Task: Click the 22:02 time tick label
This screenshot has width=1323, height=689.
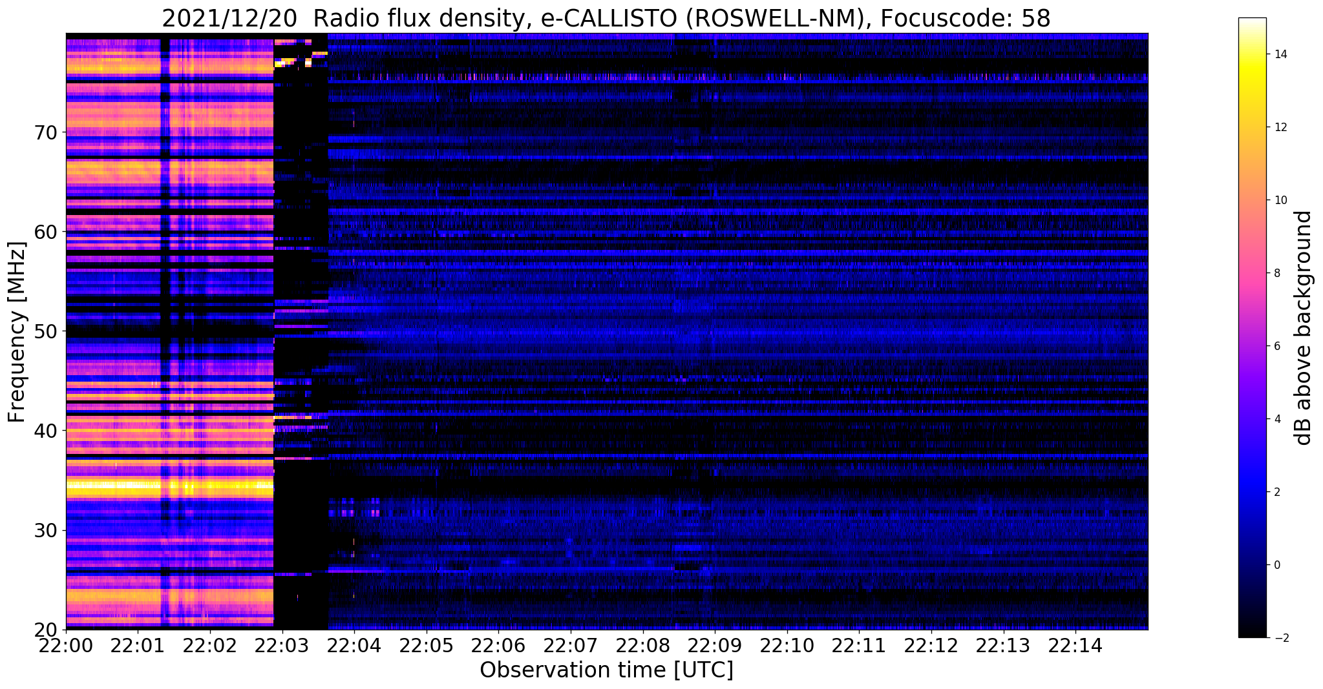Action: (x=210, y=646)
